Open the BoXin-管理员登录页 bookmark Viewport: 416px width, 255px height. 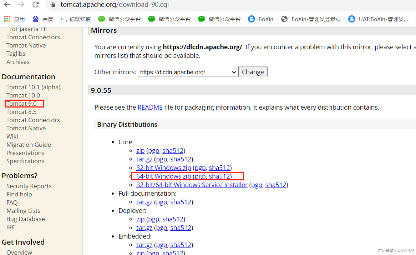311,19
